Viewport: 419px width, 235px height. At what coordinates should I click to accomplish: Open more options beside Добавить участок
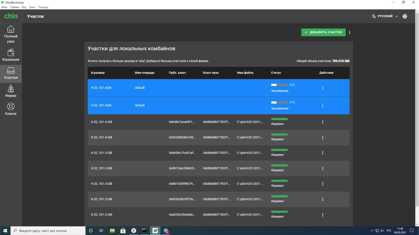(x=350, y=32)
